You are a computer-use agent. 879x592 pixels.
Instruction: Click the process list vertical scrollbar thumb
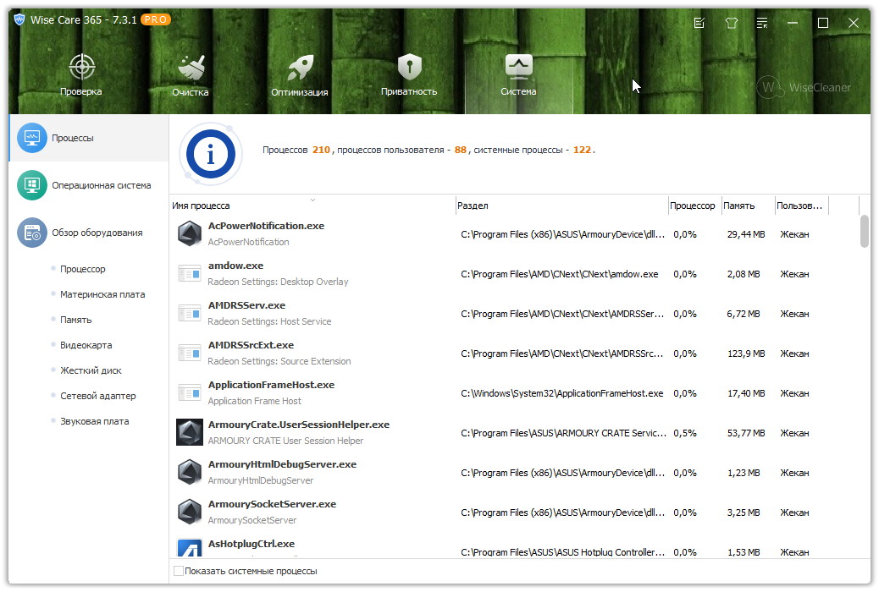click(865, 231)
